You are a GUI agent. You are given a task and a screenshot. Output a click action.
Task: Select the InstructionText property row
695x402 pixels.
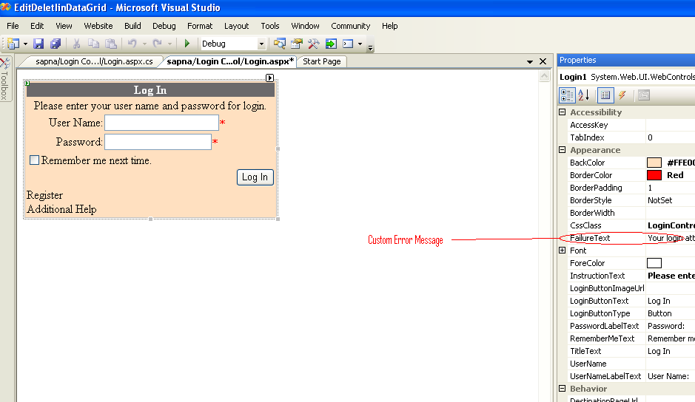[x=631, y=276]
